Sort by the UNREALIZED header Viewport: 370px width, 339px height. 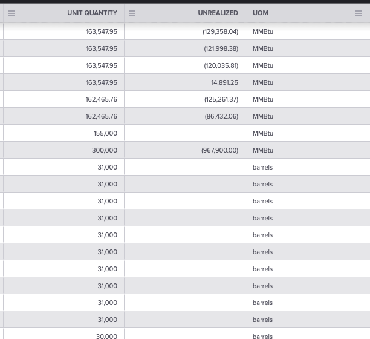click(218, 13)
